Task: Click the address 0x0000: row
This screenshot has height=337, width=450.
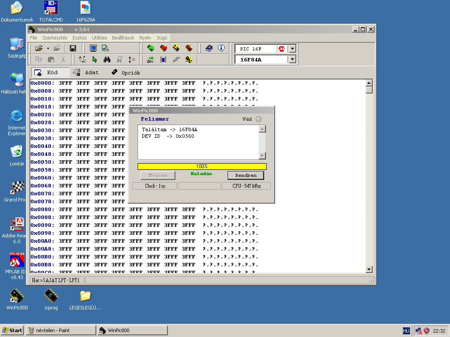Action: [144, 83]
